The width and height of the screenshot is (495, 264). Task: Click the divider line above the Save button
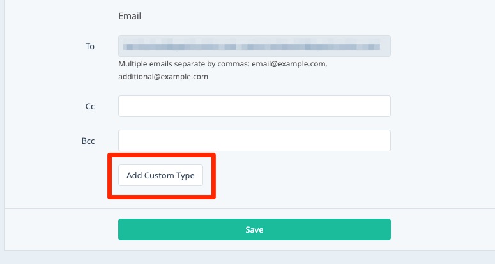pos(255,208)
